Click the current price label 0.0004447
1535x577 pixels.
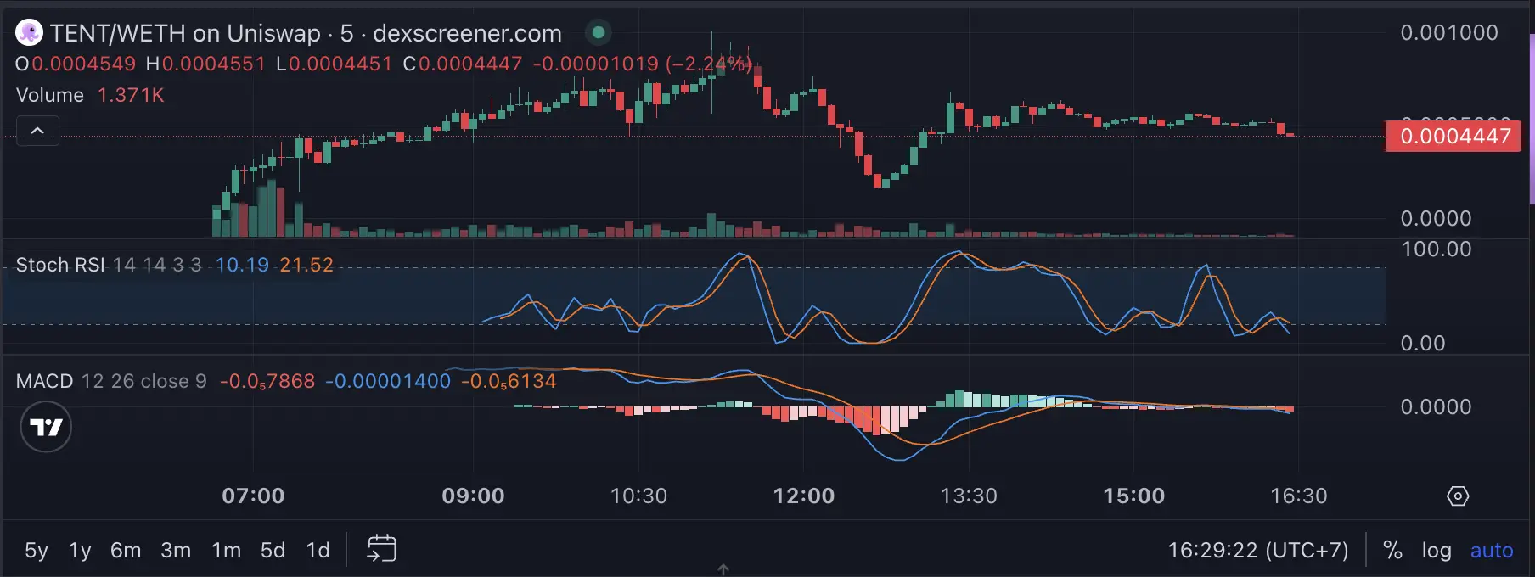pos(1453,136)
